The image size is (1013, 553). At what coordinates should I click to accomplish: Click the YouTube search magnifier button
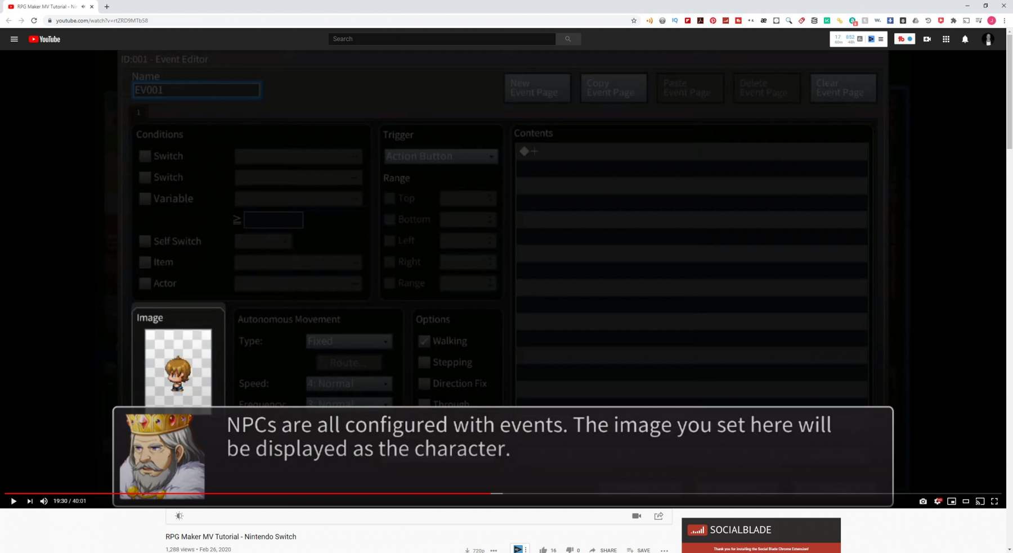point(568,39)
